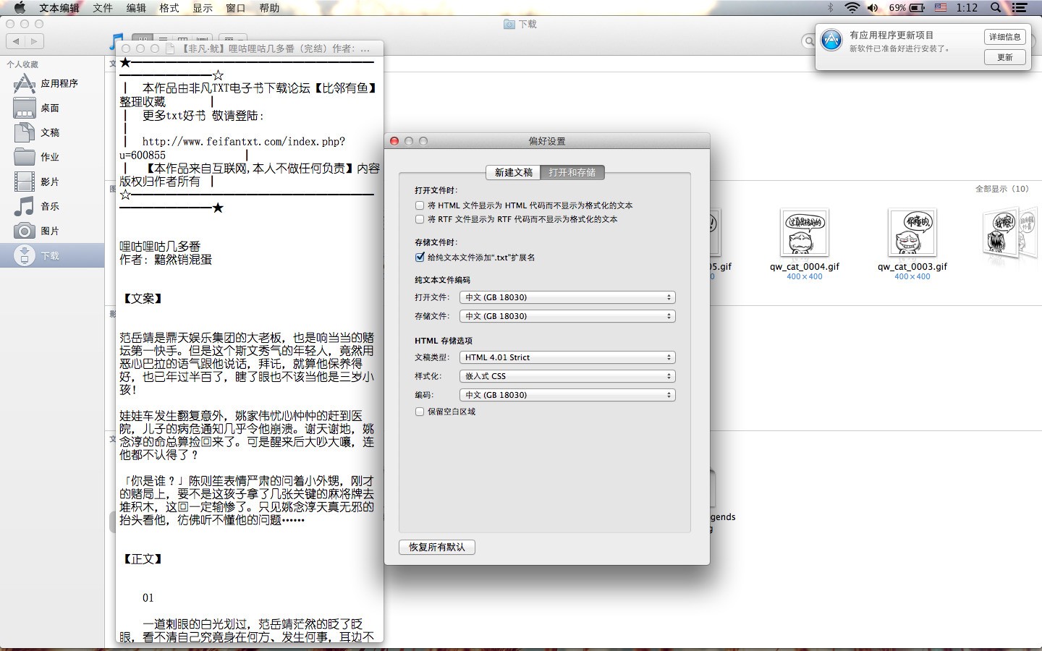Click the US flag input source icon
The width and height of the screenshot is (1042, 651).
(941, 8)
